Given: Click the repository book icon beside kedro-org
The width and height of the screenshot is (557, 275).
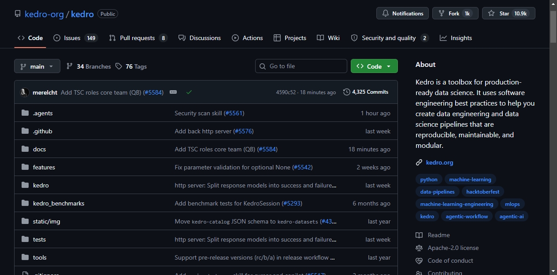Looking at the screenshot, I should (18, 14).
